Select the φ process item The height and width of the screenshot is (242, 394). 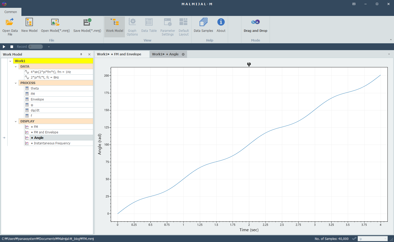(59, 105)
